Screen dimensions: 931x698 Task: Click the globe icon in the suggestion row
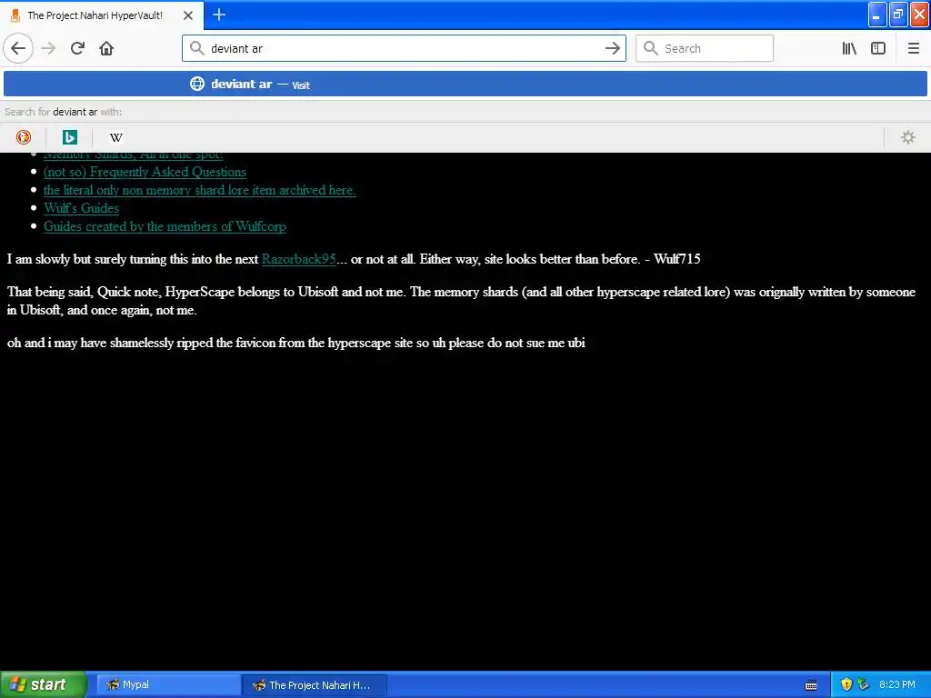197,84
